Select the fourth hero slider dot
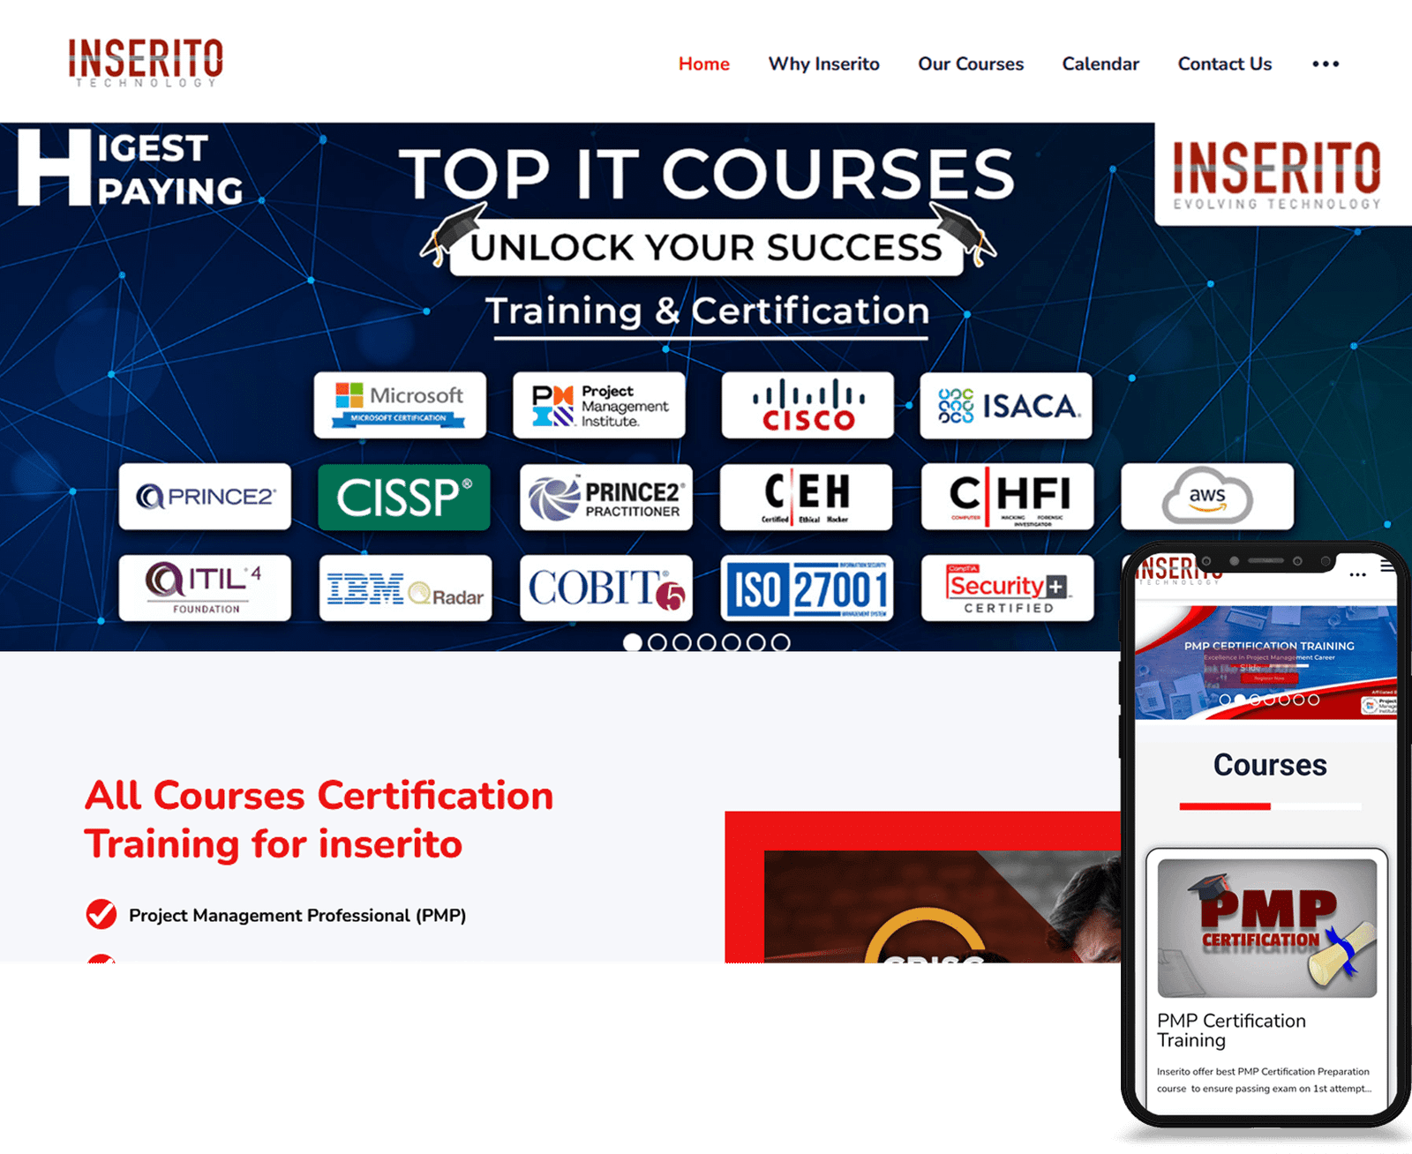The height and width of the screenshot is (1154, 1412). click(x=707, y=642)
